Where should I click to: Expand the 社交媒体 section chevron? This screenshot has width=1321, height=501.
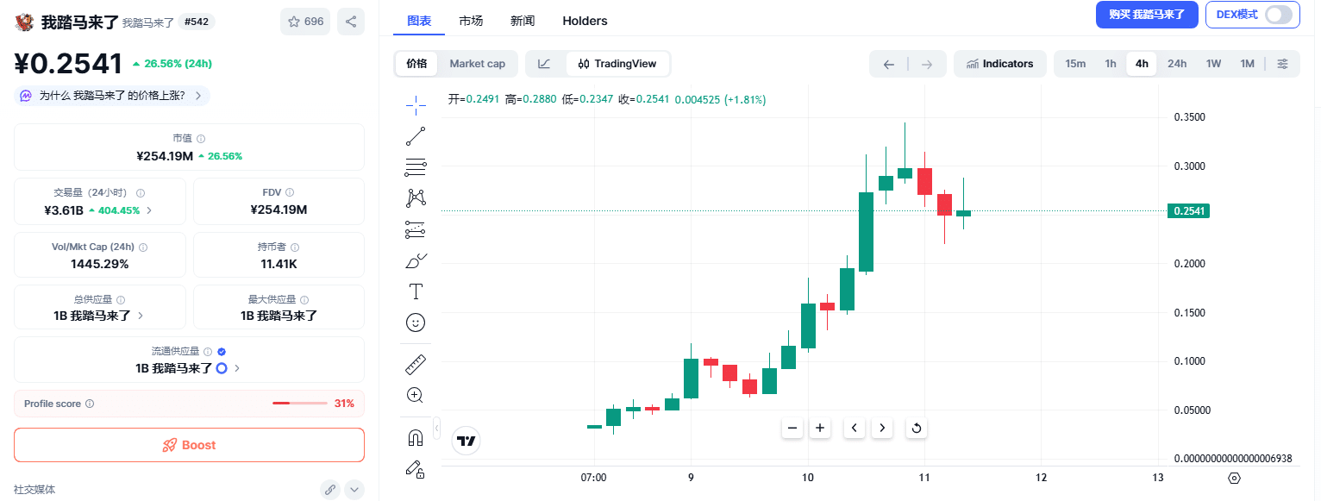click(x=354, y=489)
